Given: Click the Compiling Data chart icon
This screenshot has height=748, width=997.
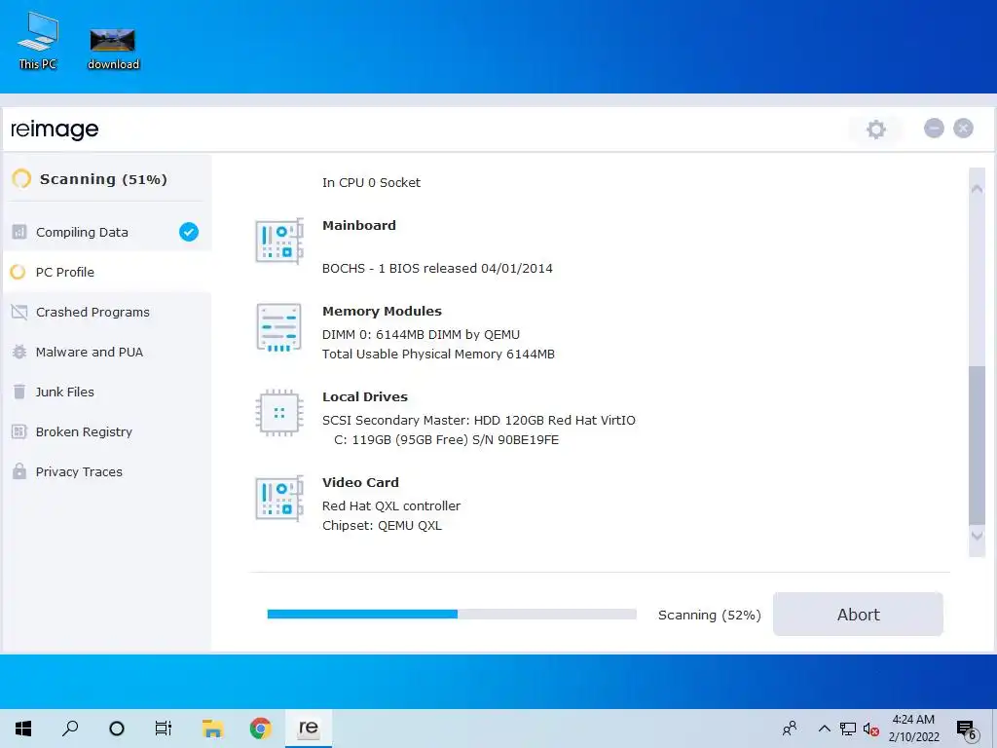Looking at the screenshot, I should tap(19, 232).
